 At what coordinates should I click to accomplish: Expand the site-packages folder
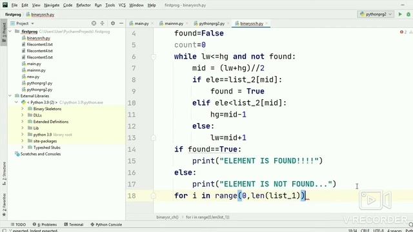[x=23, y=141]
